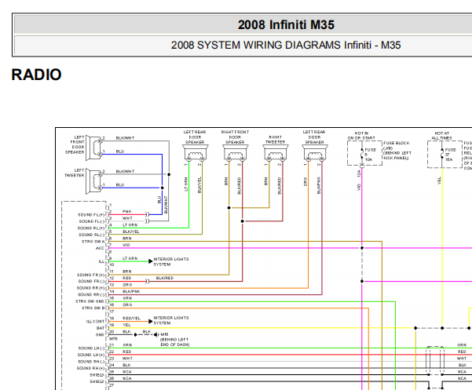
Task: Click the 'RED/YEL' wire label at pin 18
Action: tap(131, 319)
